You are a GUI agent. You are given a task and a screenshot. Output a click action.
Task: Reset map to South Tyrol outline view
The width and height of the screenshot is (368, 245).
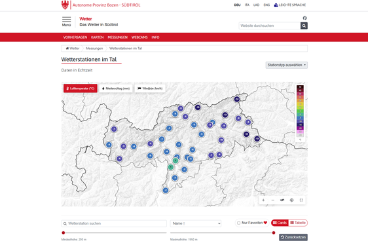pos(282,200)
